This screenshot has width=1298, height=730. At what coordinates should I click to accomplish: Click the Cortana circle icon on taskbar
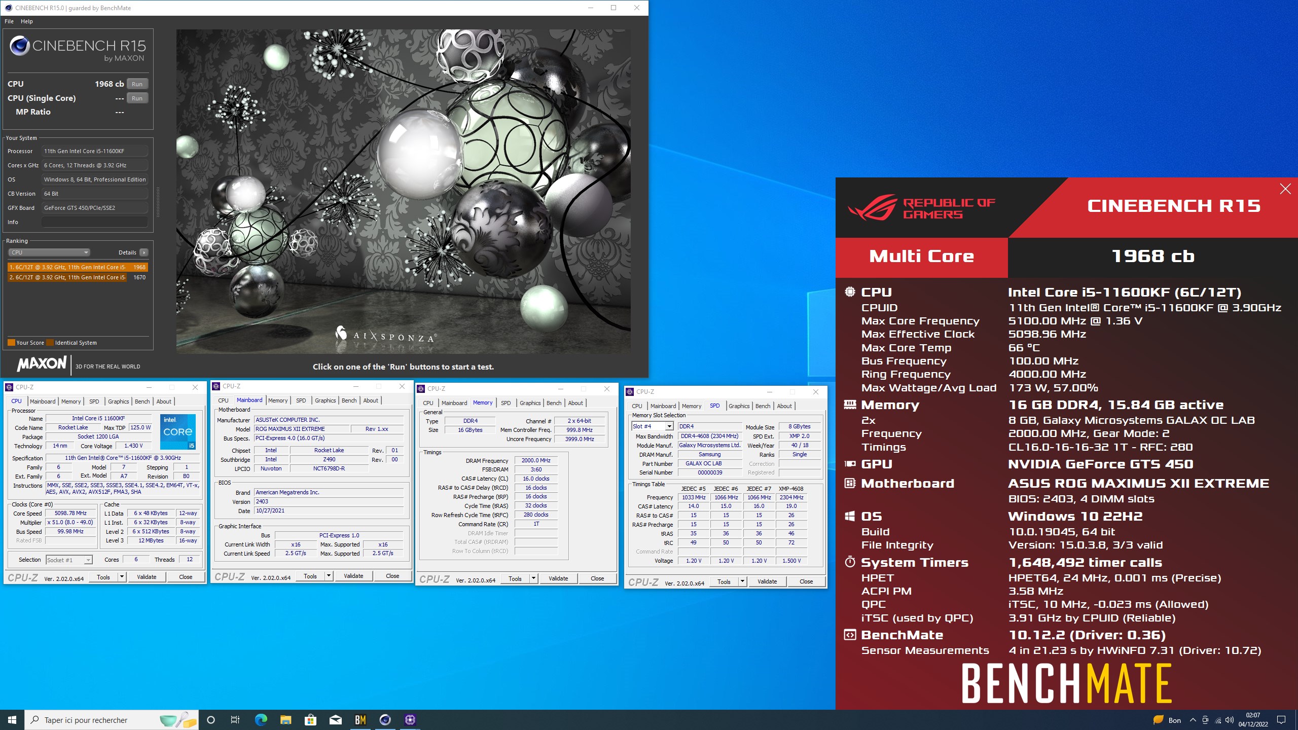211,720
